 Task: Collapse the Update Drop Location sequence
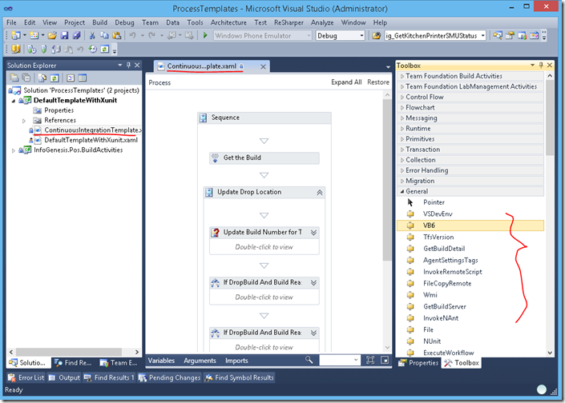pyautogui.click(x=320, y=193)
